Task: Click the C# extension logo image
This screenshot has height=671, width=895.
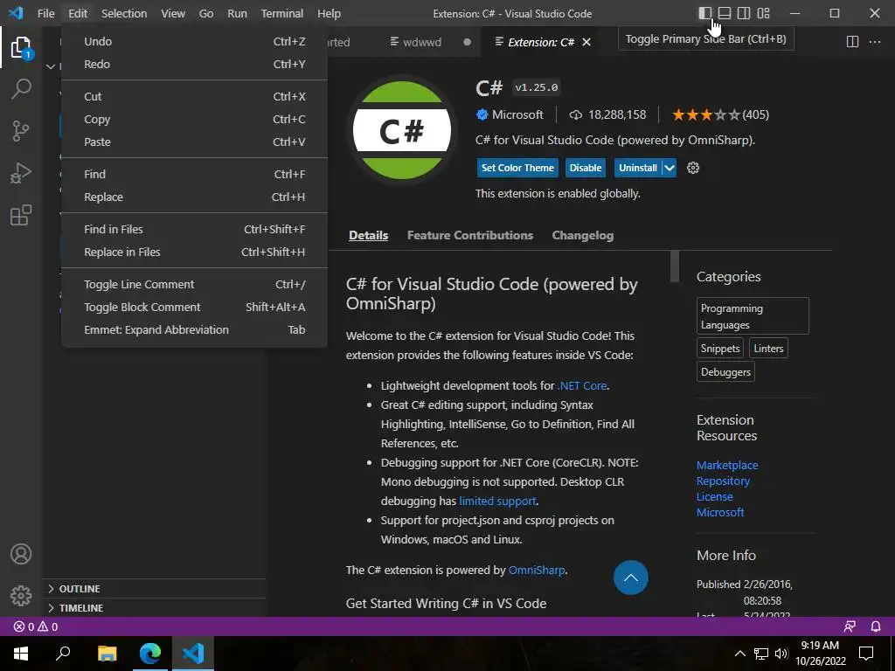Action: point(402,130)
